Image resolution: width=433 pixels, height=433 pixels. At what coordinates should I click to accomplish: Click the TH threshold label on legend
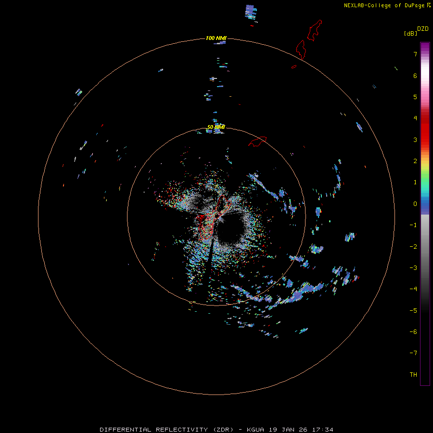coord(413,375)
